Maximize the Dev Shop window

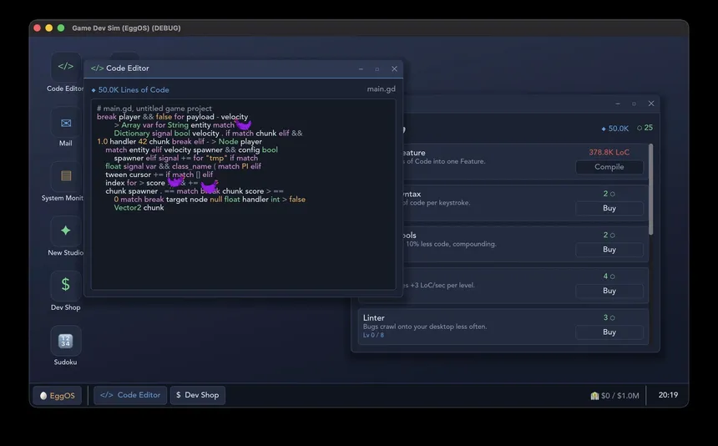[x=635, y=104]
